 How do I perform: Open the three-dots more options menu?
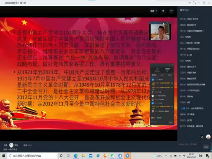171,11
